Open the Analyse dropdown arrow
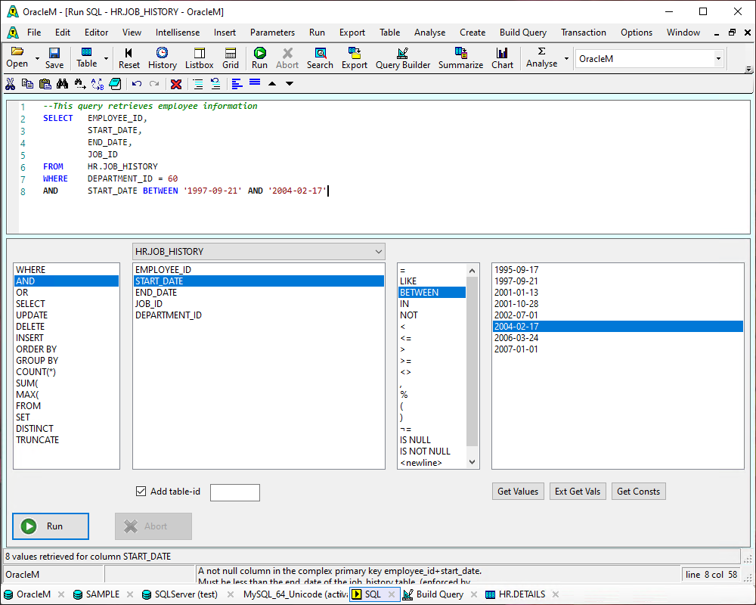756x605 pixels. point(566,58)
